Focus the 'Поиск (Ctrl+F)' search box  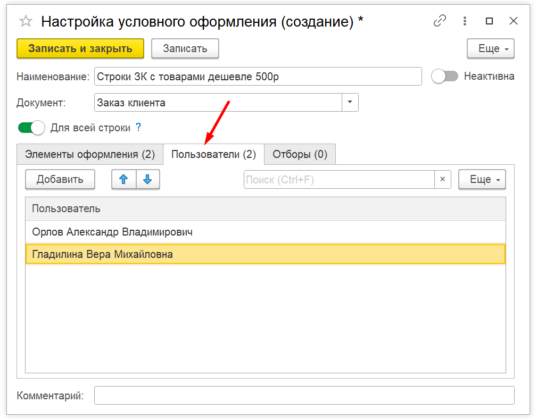pyautogui.click(x=339, y=179)
